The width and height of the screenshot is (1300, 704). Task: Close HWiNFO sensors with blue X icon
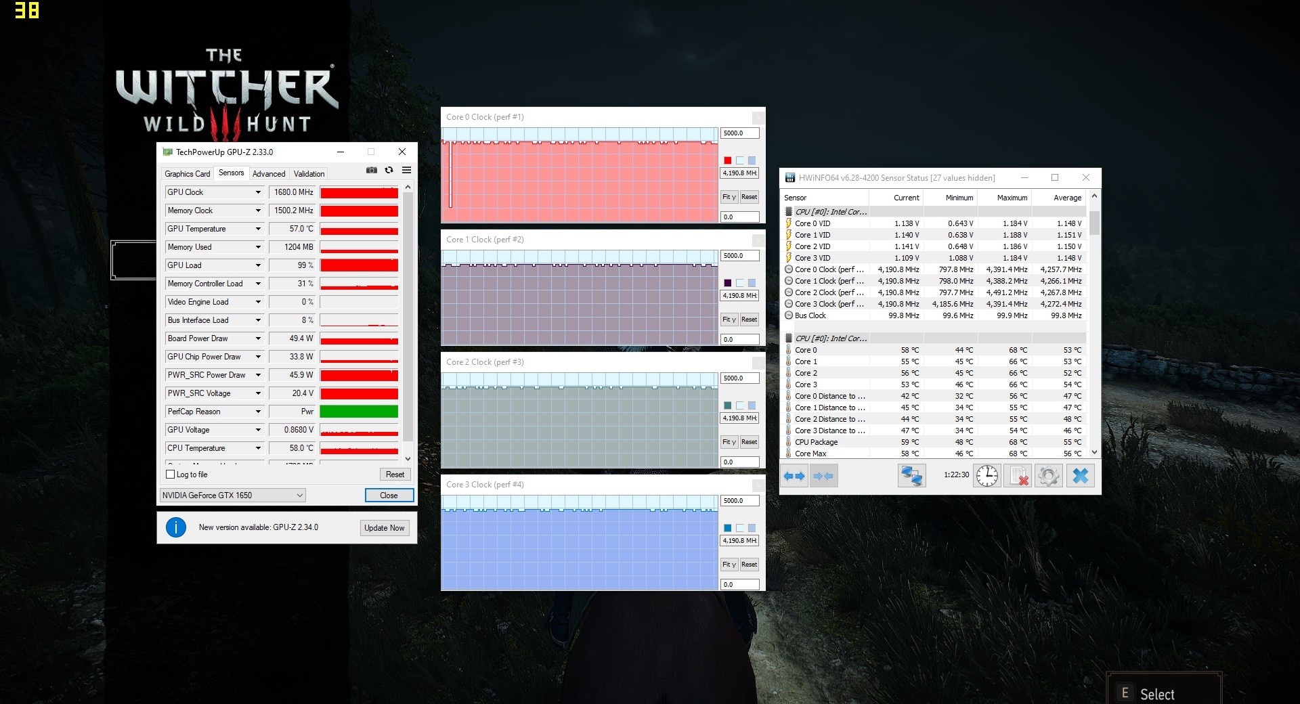(x=1081, y=476)
